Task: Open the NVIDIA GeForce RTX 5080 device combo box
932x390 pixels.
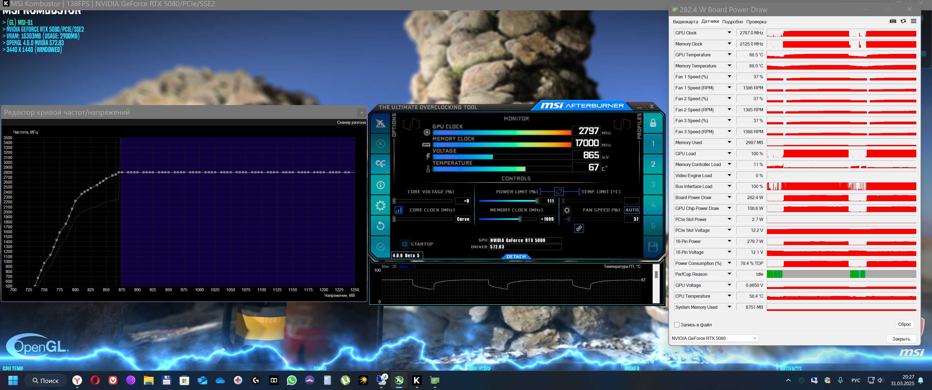Action: (714, 338)
